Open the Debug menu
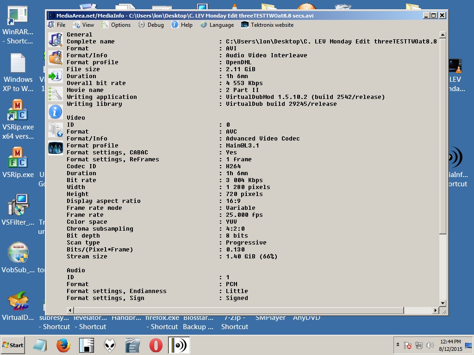This screenshot has width=474, height=355. (x=151, y=25)
